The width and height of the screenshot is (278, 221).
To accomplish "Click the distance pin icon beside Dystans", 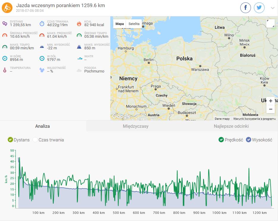I will pos(5,23).
